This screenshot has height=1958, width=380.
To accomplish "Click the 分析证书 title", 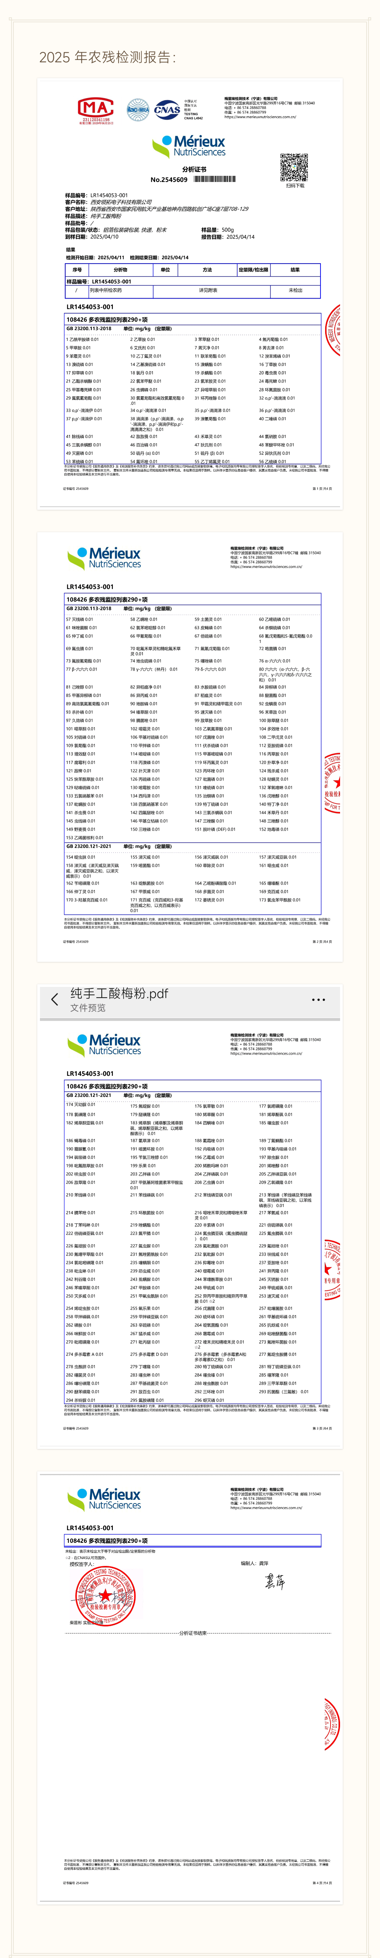I will (194, 170).
